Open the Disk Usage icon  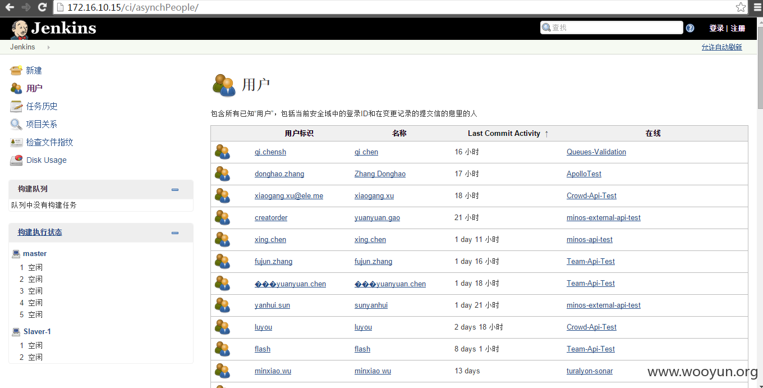16,160
